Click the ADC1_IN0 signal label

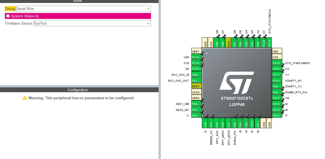click(x=182, y=104)
